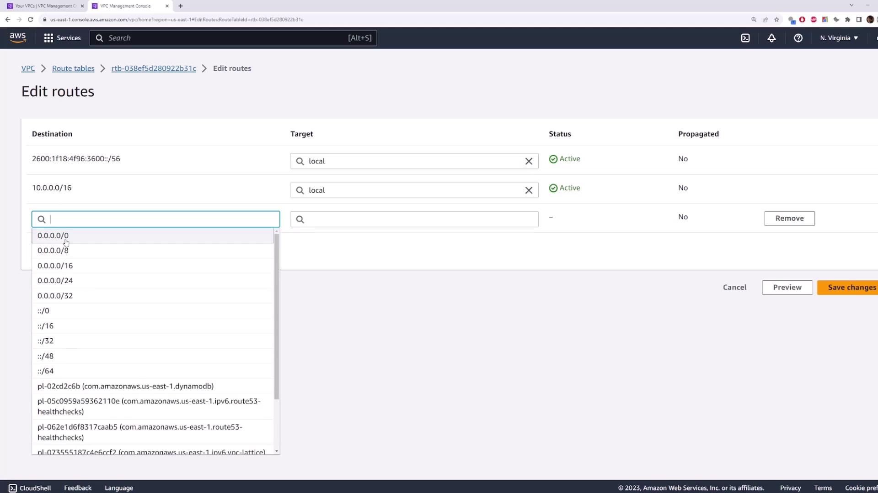Open the help question mark menu

pyautogui.click(x=798, y=38)
